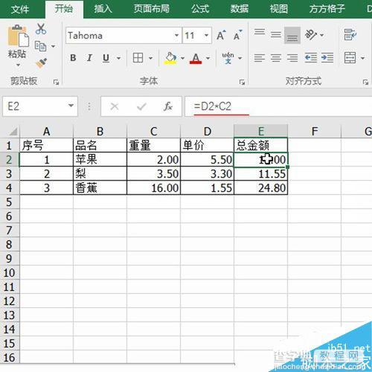This screenshot has height=372, width=372.
Task: Launch the 剪贴板 dialog launcher
Action: point(56,82)
